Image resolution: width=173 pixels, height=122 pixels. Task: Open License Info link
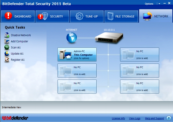coord(118,118)
